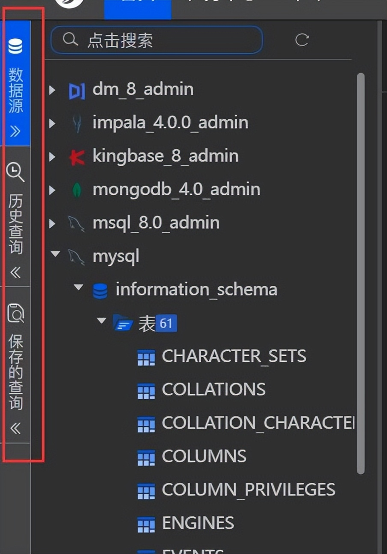Click the Impala icon of impala_4.0.0_admin
Viewport: 387px width, 554px height.
77,124
